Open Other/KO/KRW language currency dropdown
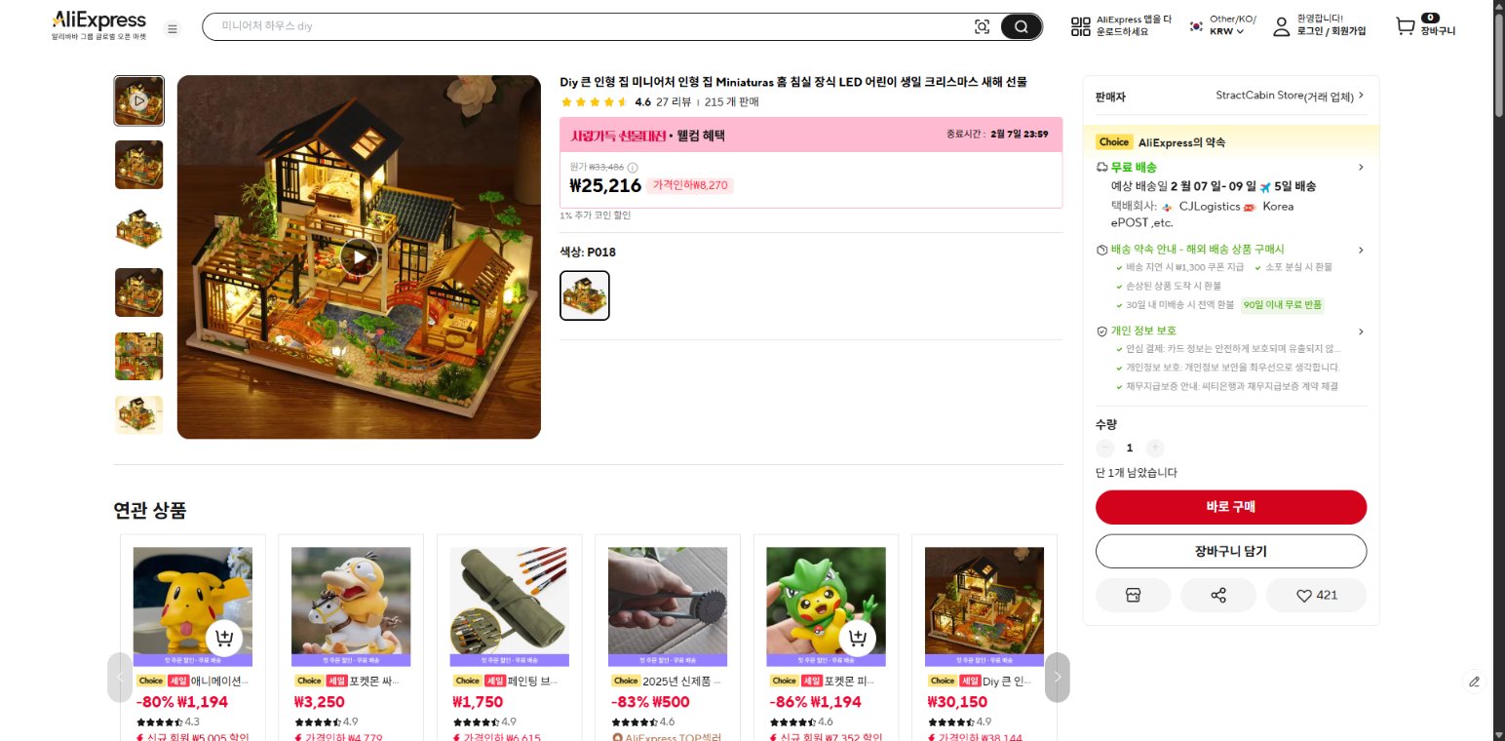Screen dimensions: 1505x741 (x=1223, y=25)
